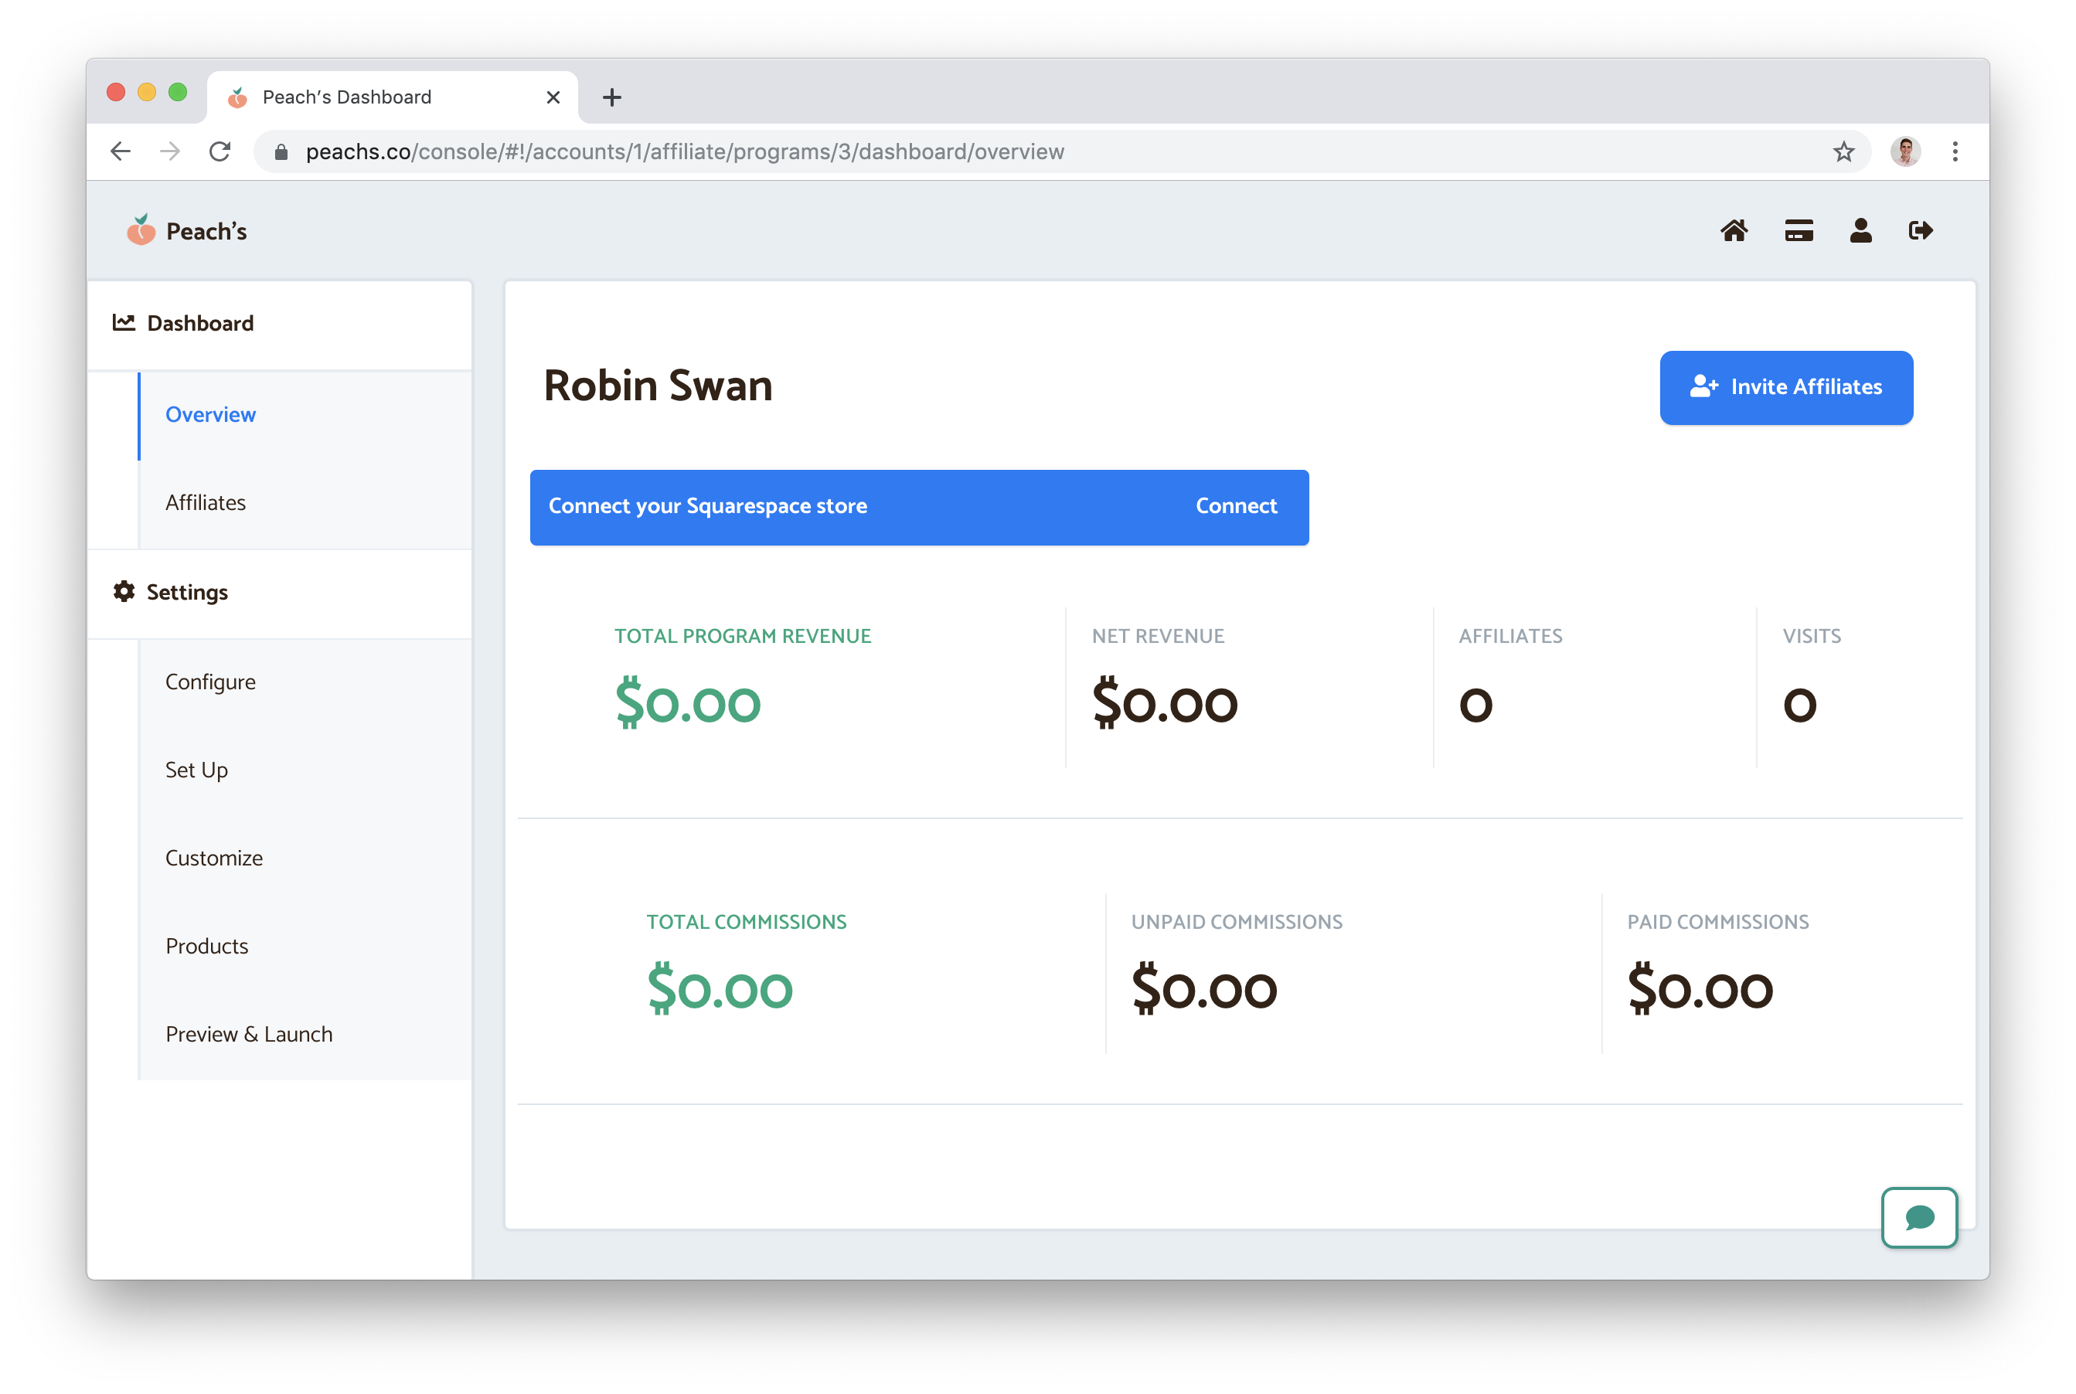Bookmark page with the star icon
The image size is (2076, 1394).
point(1843,152)
